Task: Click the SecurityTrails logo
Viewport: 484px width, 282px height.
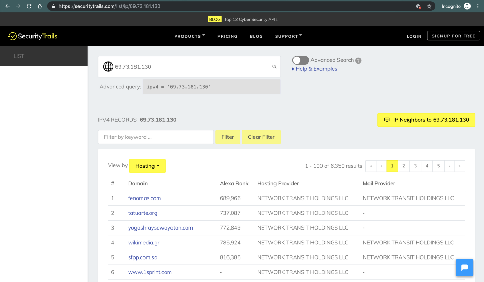Action: pos(33,36)
